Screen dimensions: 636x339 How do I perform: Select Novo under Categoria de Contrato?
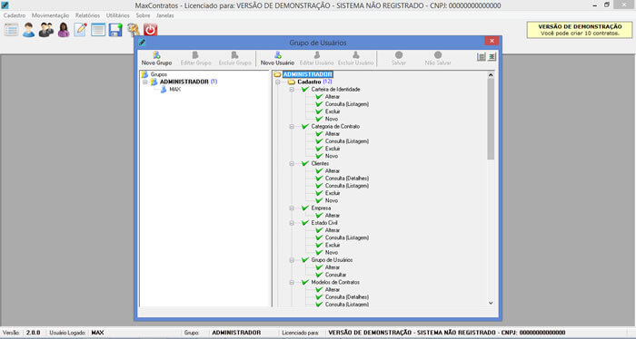click(332, 156)
